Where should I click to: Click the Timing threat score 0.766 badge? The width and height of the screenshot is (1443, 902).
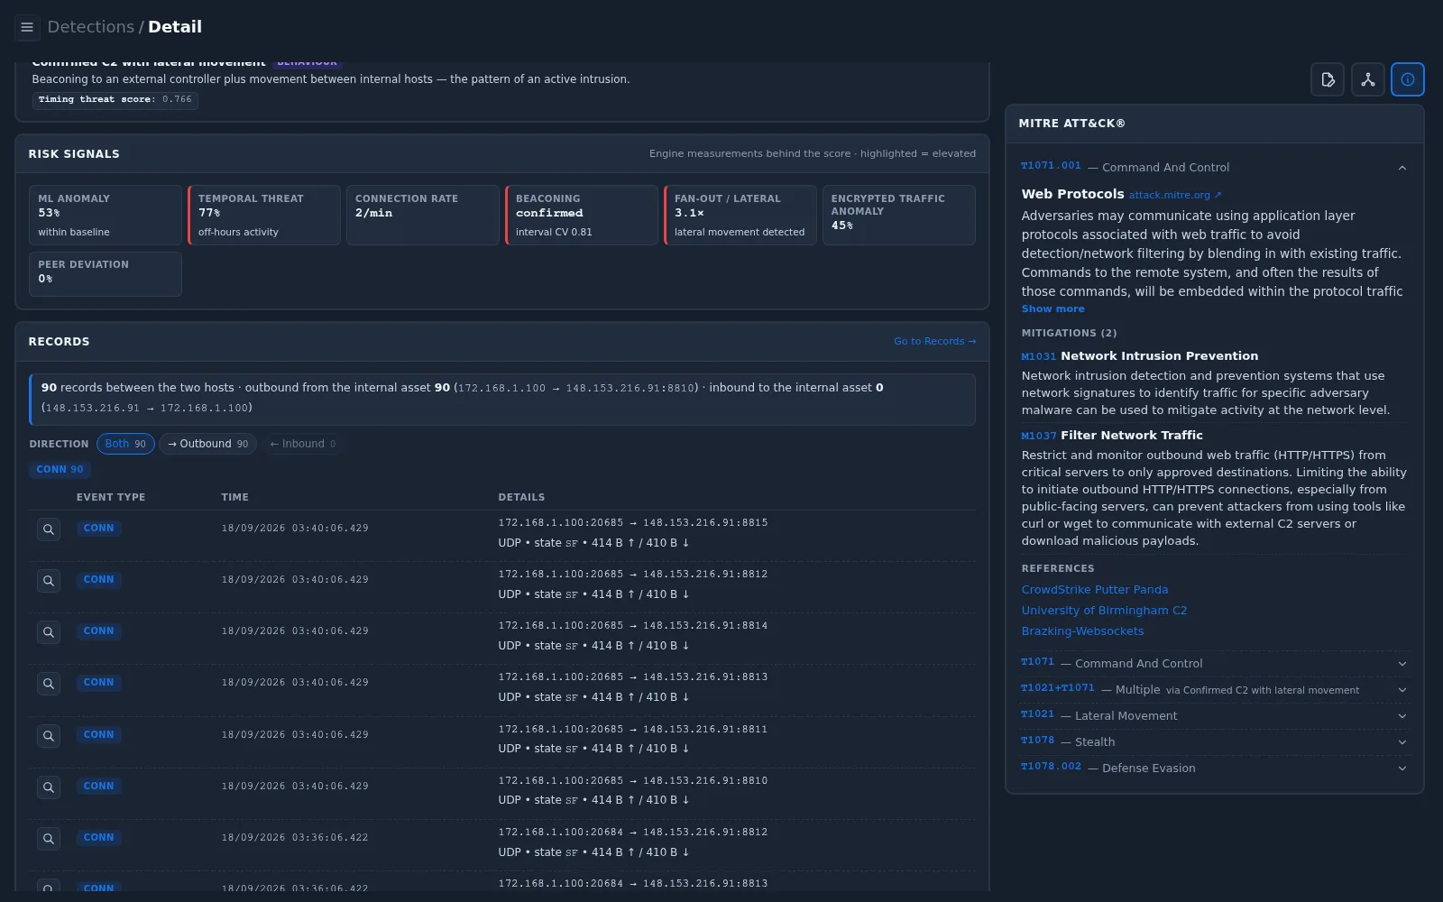point(115,100)
